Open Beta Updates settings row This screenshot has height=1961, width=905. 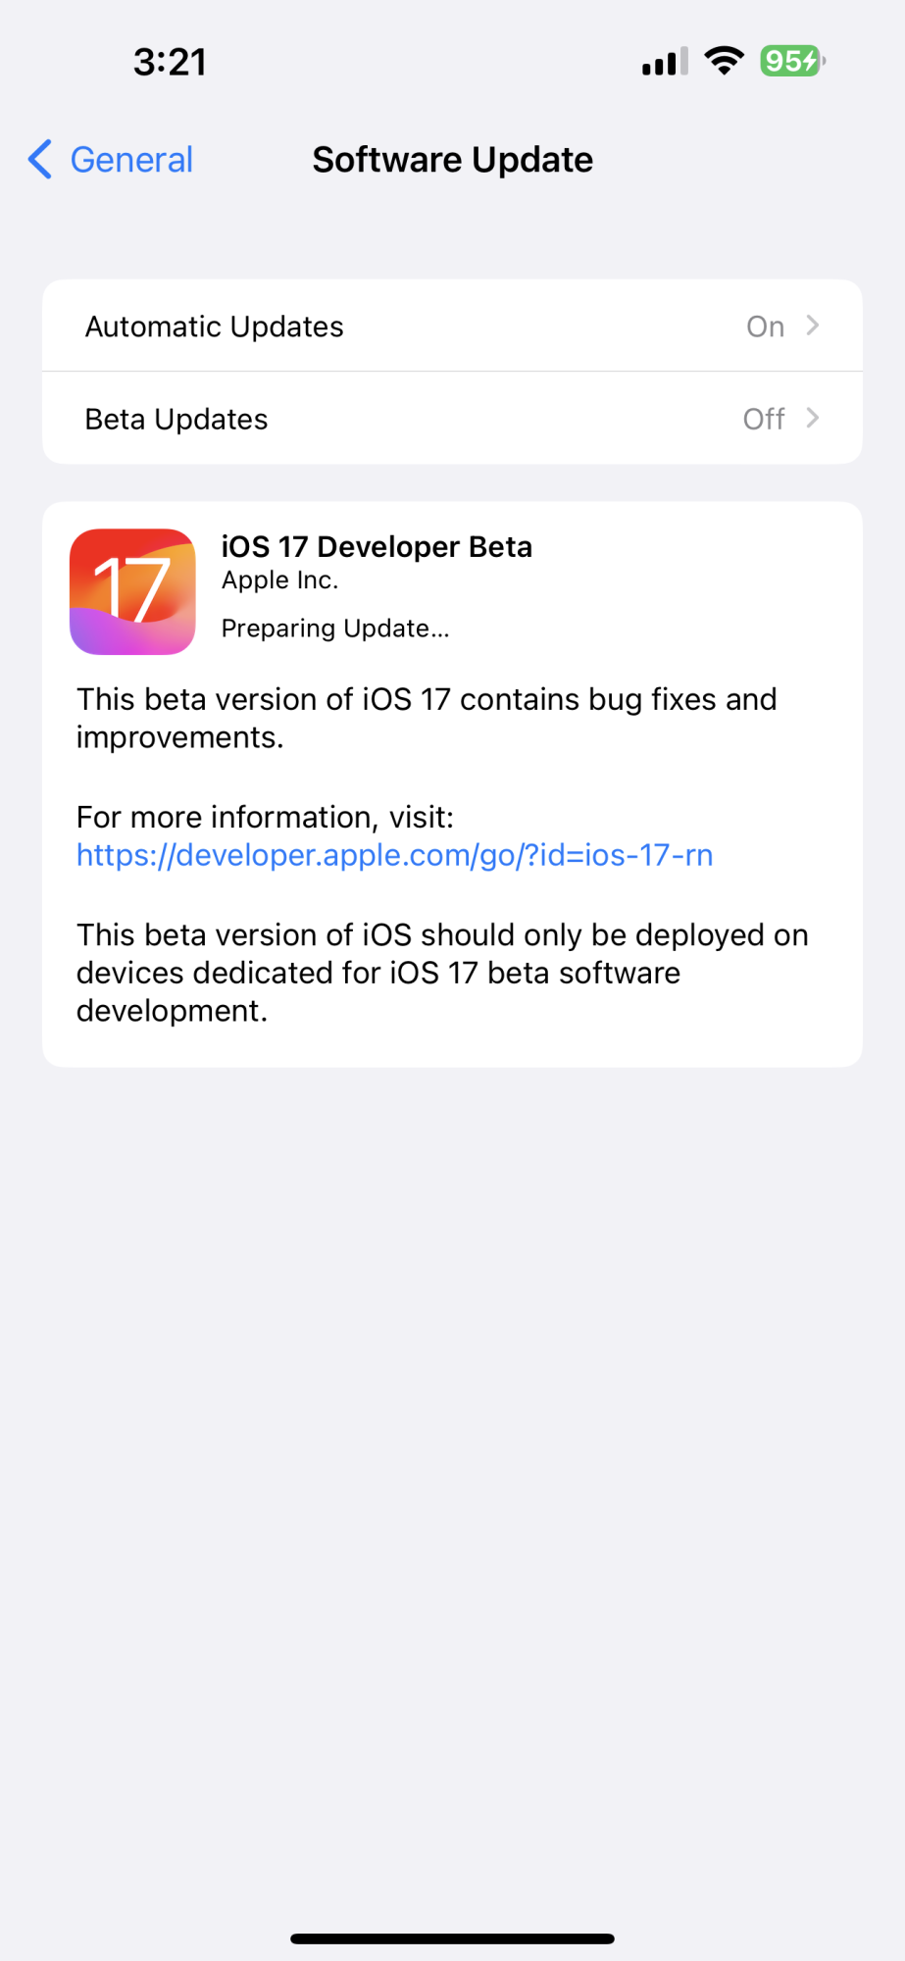(x=452, y=419)
